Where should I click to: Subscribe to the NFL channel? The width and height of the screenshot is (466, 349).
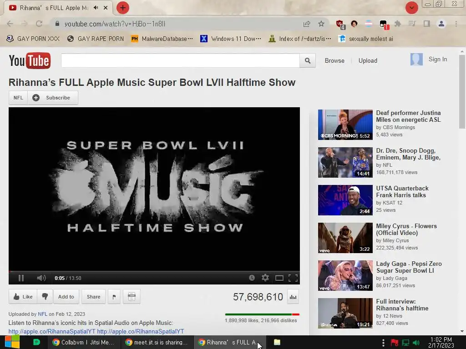pyautogui.click(x=53, y=98)
